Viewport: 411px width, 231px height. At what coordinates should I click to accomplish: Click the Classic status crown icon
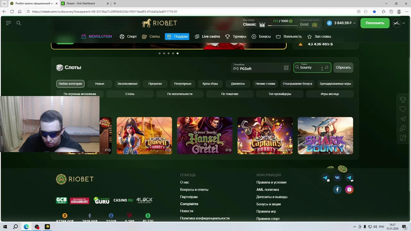click(262, 24)
